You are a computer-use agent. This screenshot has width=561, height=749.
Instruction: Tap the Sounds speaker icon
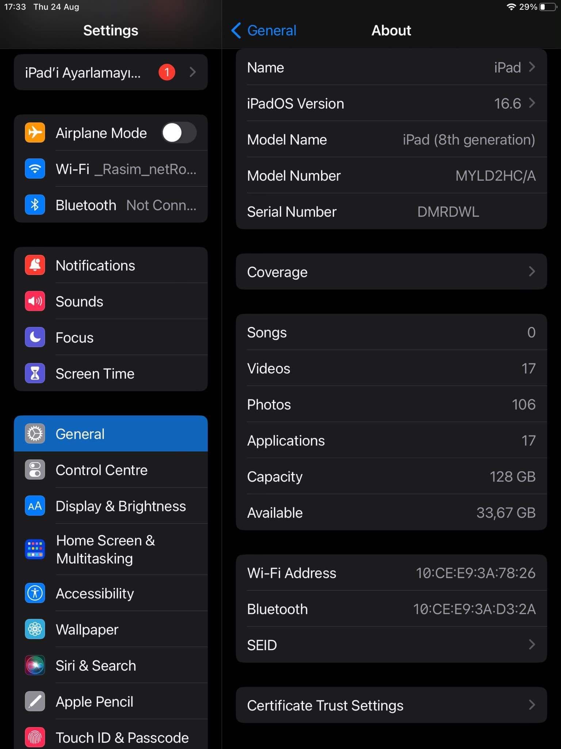coord(35,301)
